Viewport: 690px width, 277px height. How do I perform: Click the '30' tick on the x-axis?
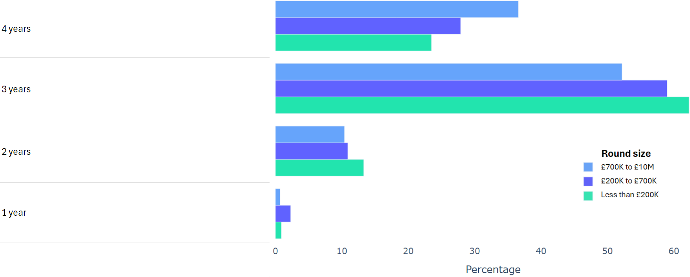point(474,251)
